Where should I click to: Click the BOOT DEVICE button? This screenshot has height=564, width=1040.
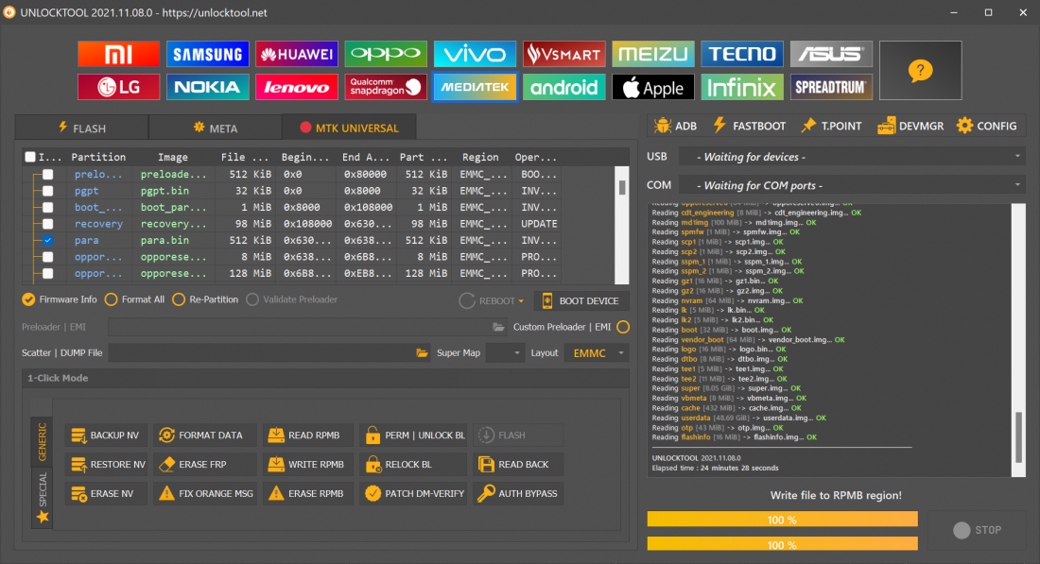pyautogui.click(x=581, y=300)
